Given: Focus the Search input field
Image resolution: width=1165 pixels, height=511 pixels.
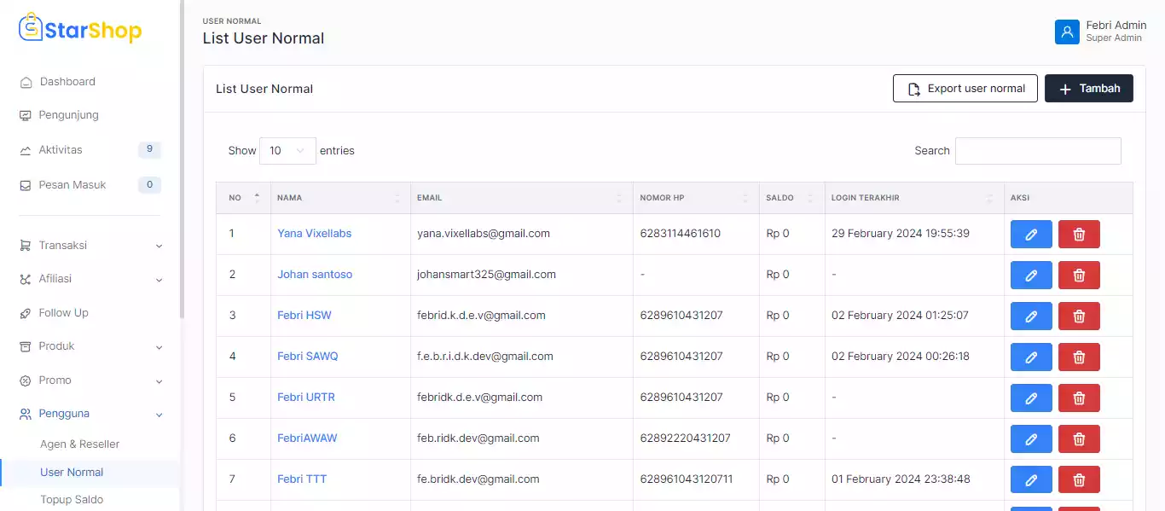Looking at the screenshot, I should pyautogui.click(x=1037, y=151).
